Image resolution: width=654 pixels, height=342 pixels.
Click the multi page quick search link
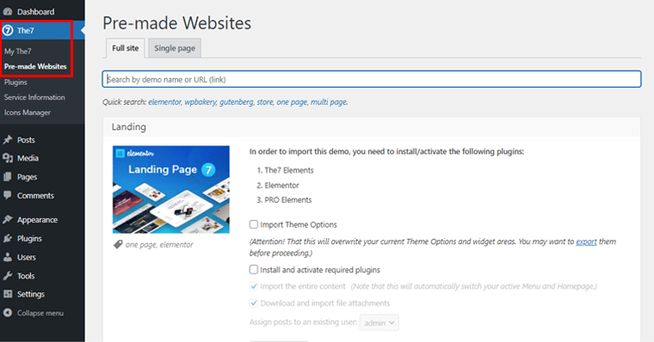(x=328, y=102)
